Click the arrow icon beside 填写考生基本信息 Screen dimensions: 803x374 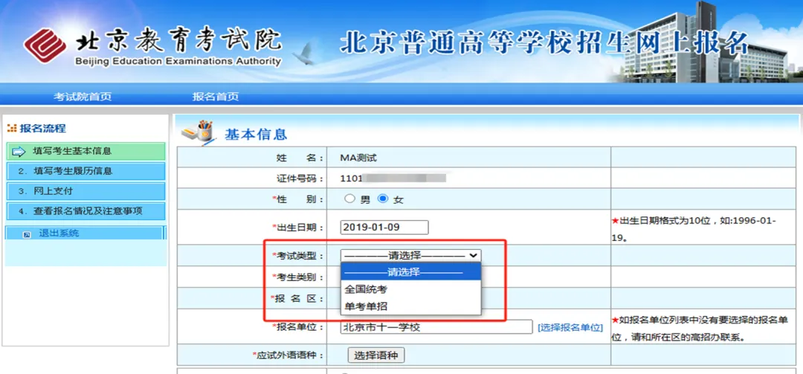19,152
